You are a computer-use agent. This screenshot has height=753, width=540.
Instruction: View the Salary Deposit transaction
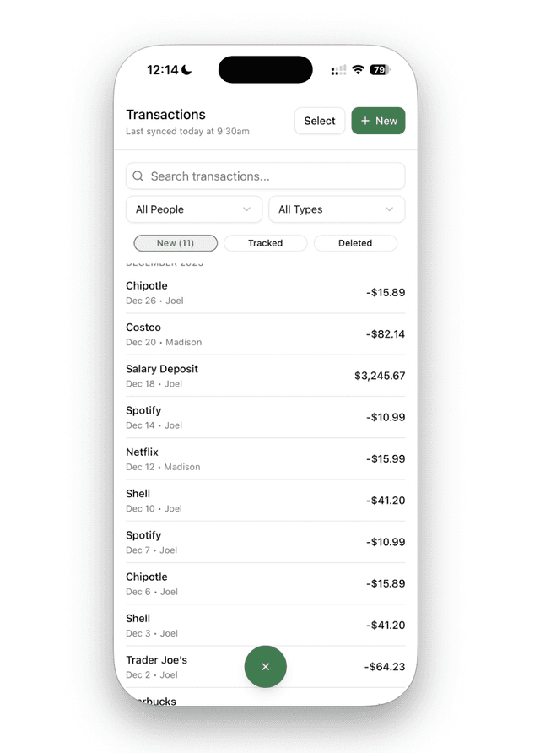pos(265,376)
